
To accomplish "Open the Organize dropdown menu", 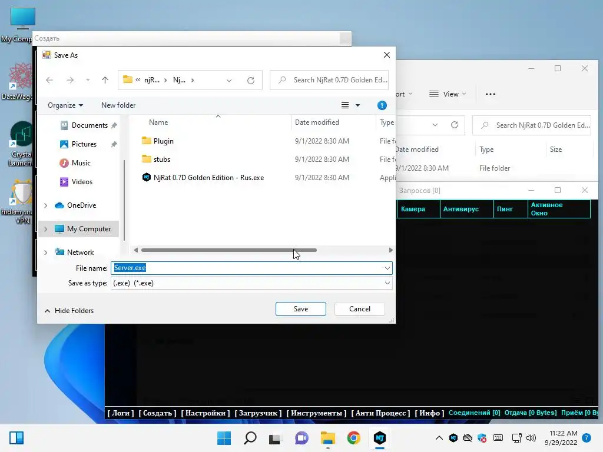I will click(x=65, y=105).
